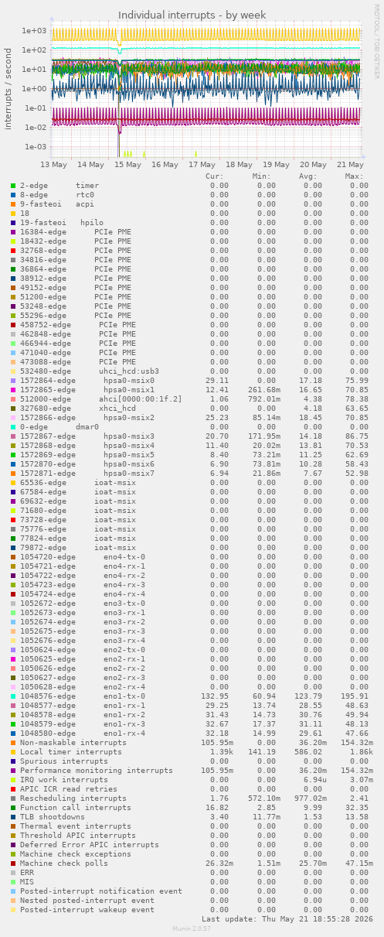Click the green color swatch beside 2-edge timer
The image size is (384, 937).
(13, 186)
